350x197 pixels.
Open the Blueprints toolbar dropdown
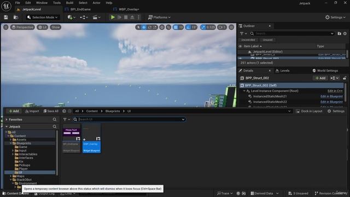click(x=84, y=17)
